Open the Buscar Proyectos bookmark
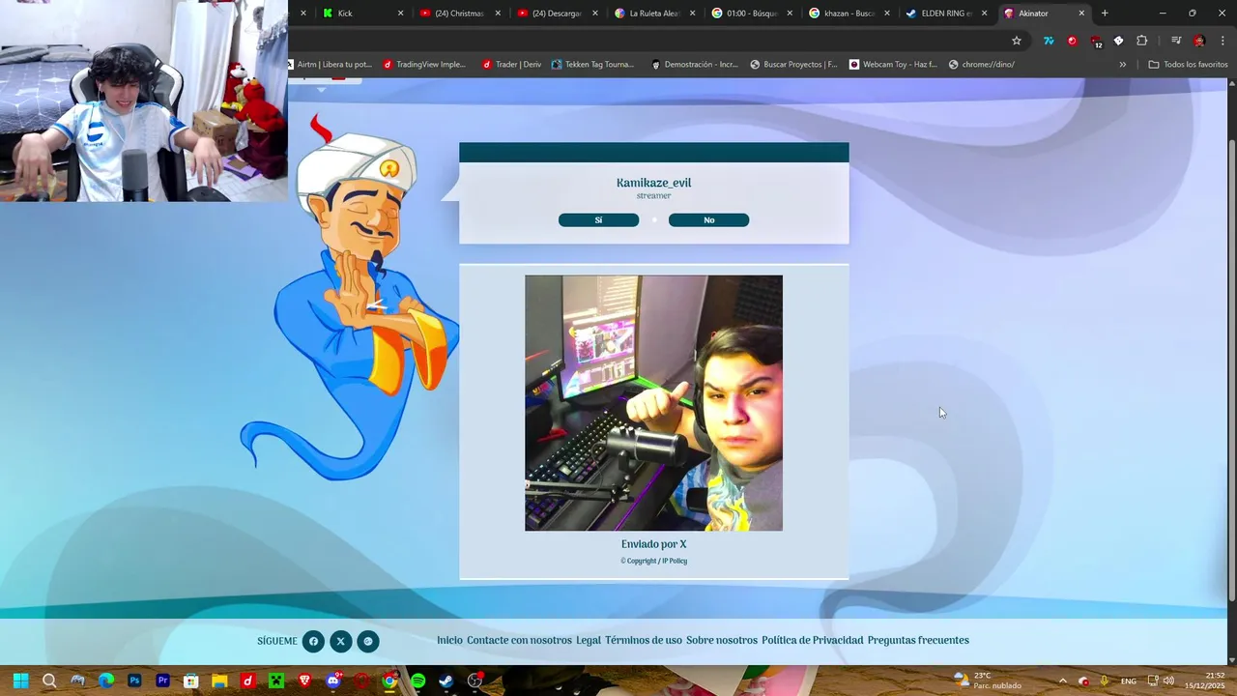 pyautogui.click(x=793, y=65)
